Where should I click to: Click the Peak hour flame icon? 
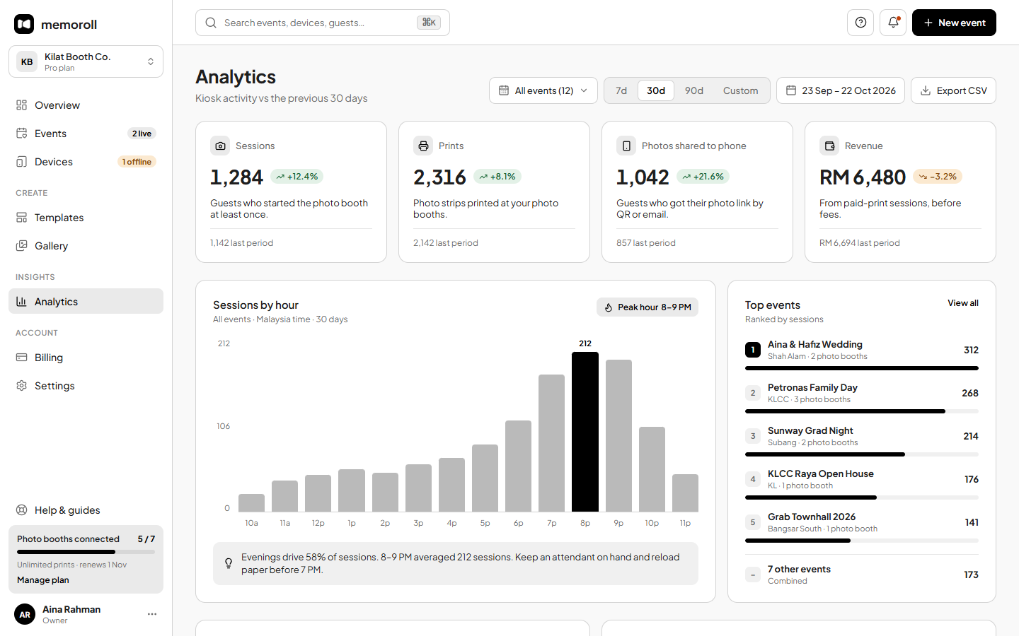(609, 307)
